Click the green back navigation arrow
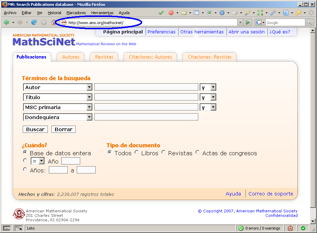Image resolution: width=317 pixels, height=233 pixels. coord(7,22)
